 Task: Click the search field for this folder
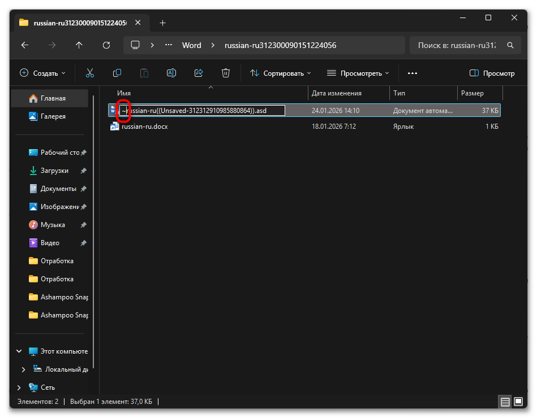(458, 45)
